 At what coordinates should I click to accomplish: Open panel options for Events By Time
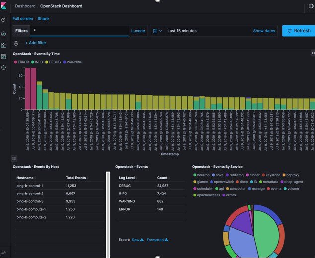(313, 53)
